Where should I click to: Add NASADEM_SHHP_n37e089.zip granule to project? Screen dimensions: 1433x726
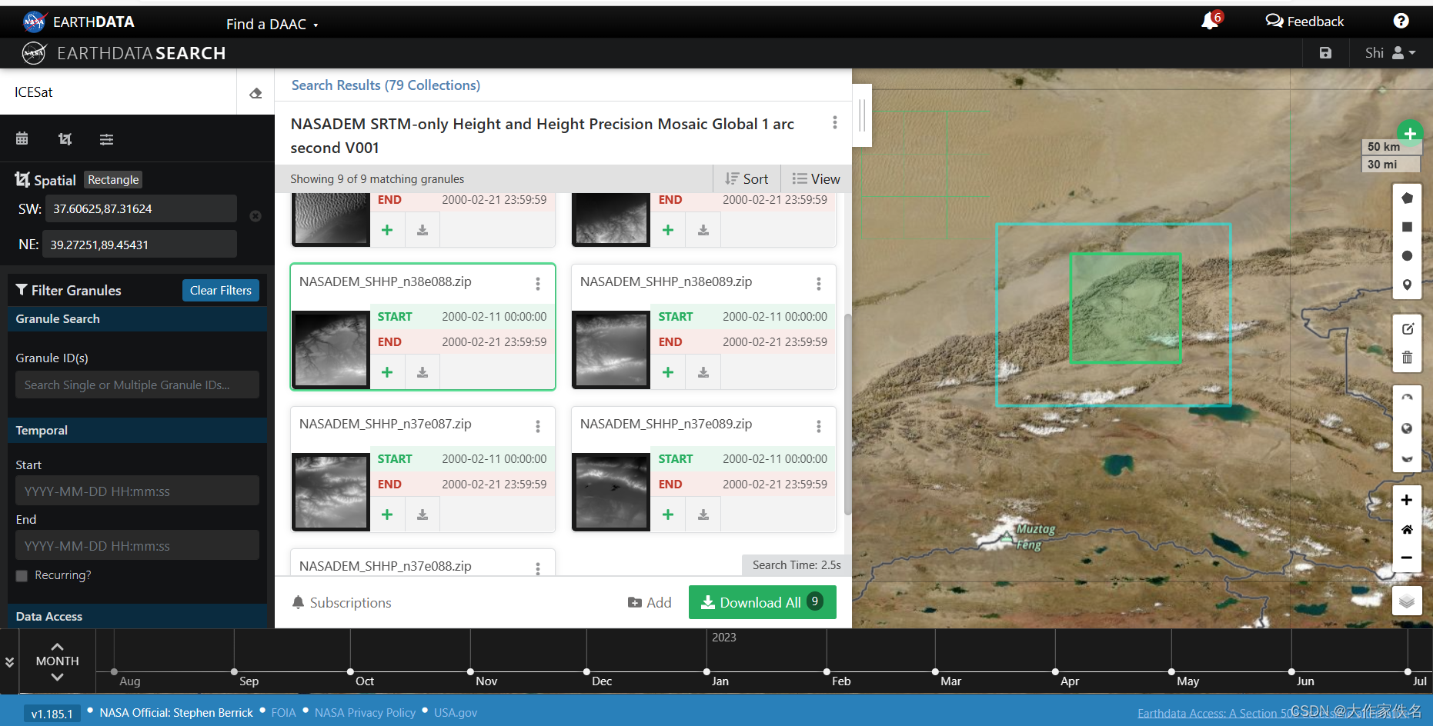click(668, 515)
